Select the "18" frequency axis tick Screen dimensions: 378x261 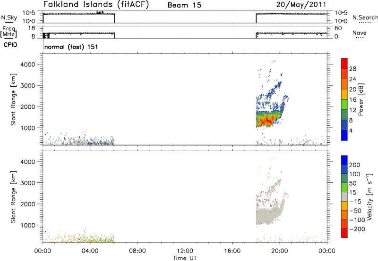click(x=32, y=28)
